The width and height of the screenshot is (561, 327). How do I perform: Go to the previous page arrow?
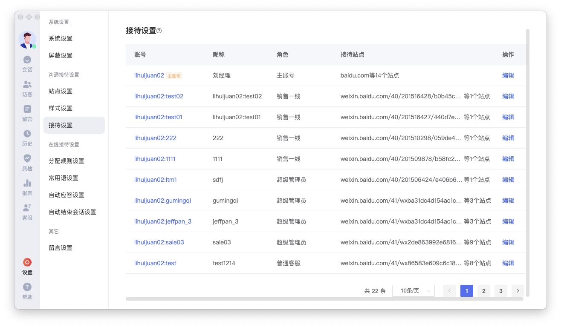point(450,291)
